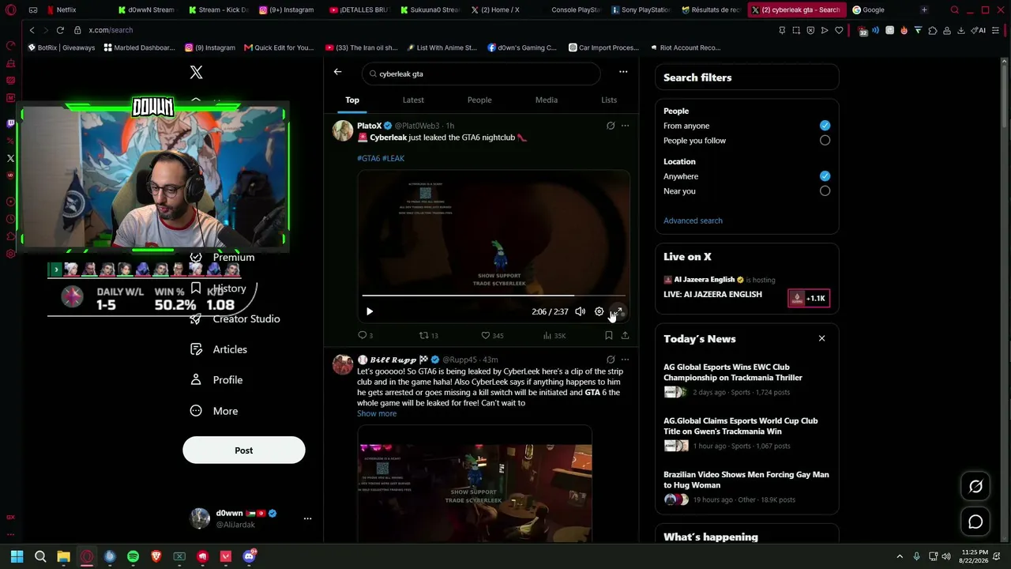Open more options for PlatoX post
Image resolution: width=1011 pixels, height=569 pixels.
click(x=625, y=126)
